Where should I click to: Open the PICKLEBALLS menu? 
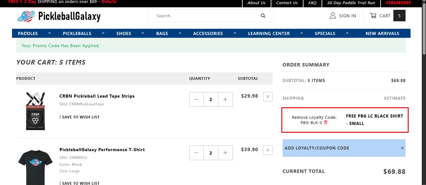point(77,33)
